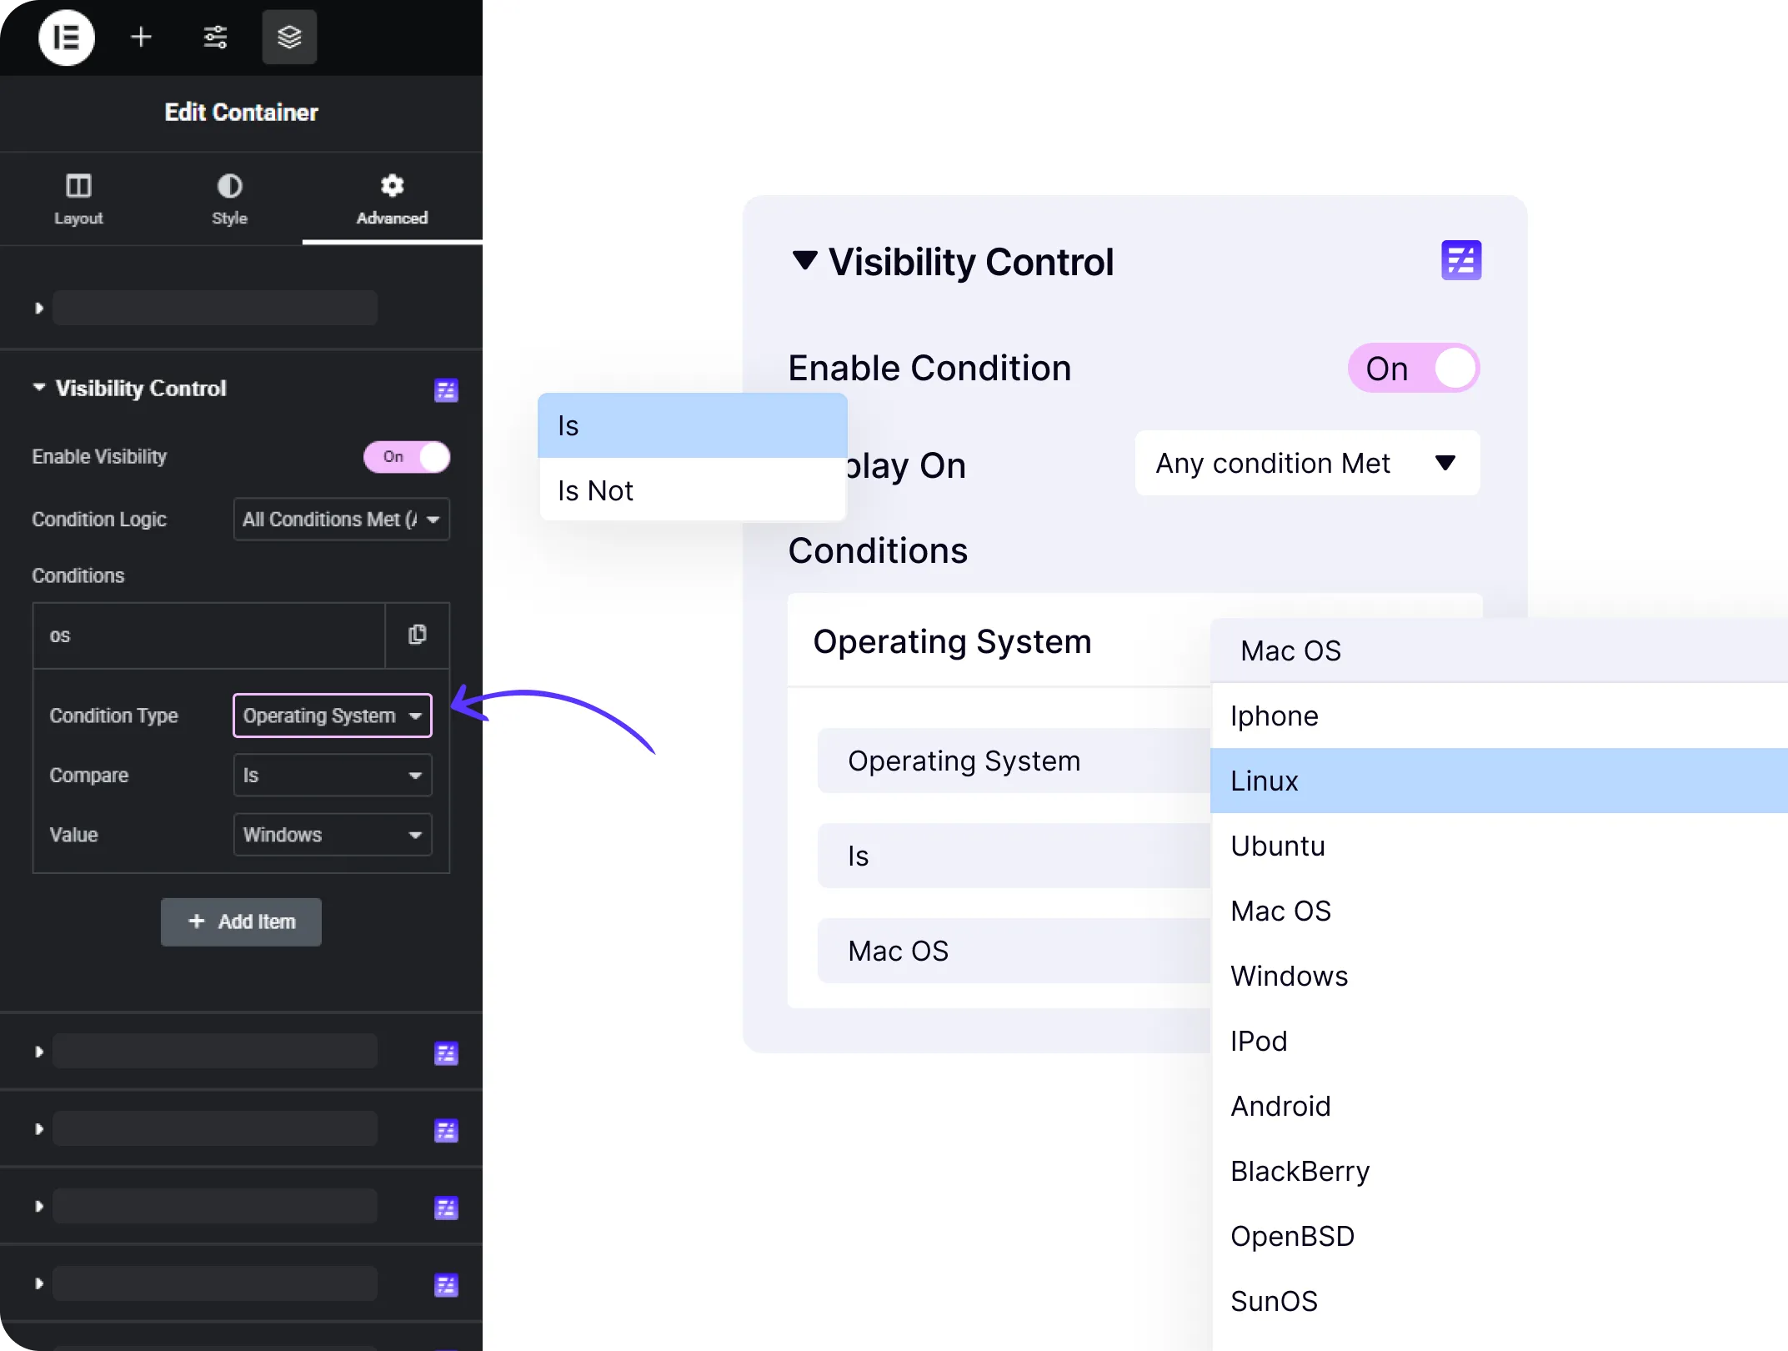
Task: Toggle the Enable Condition switch
Action: click(x=1414, y=368)
